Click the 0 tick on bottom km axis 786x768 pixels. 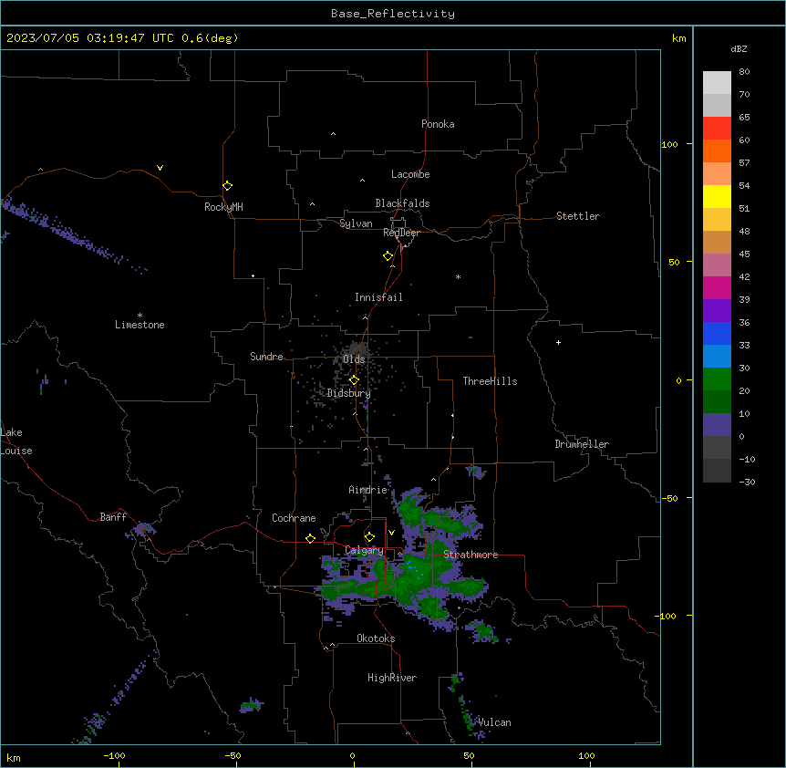352,755
